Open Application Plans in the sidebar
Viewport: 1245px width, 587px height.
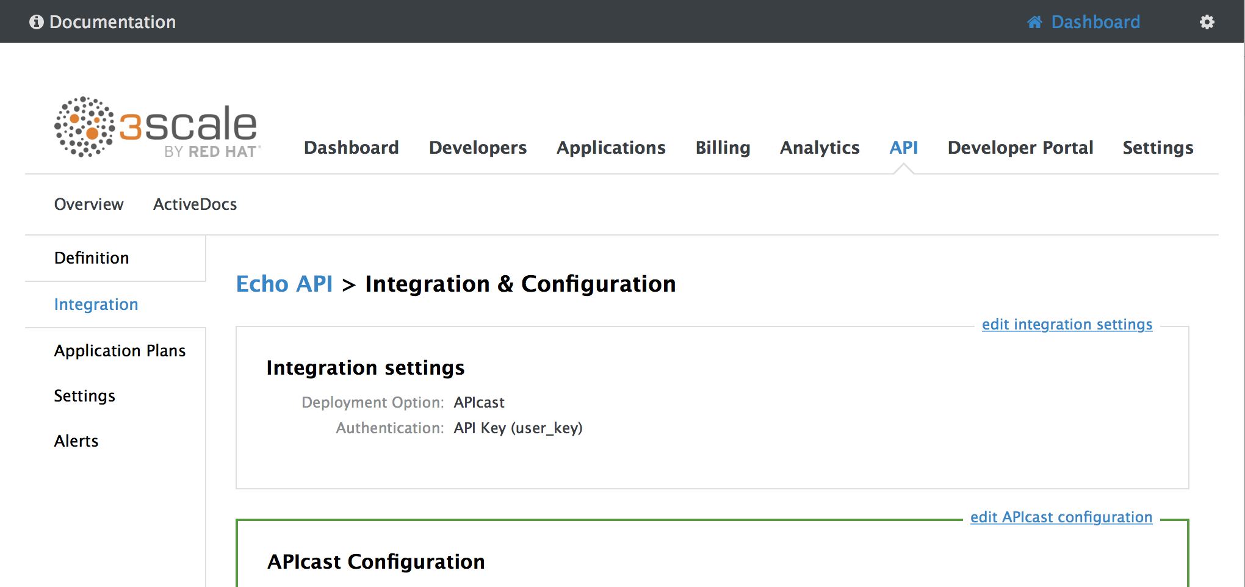tap(120, 351)
